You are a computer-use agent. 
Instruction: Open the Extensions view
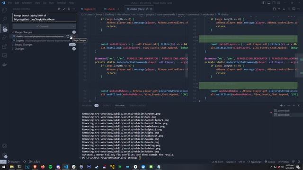coord(5,46)
